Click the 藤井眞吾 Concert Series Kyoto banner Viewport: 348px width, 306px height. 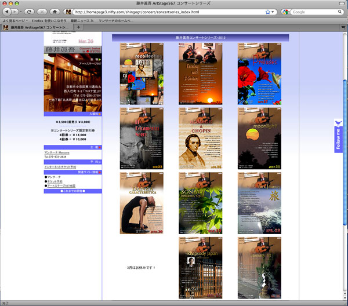pyautogui.click(x=73, y=50)
